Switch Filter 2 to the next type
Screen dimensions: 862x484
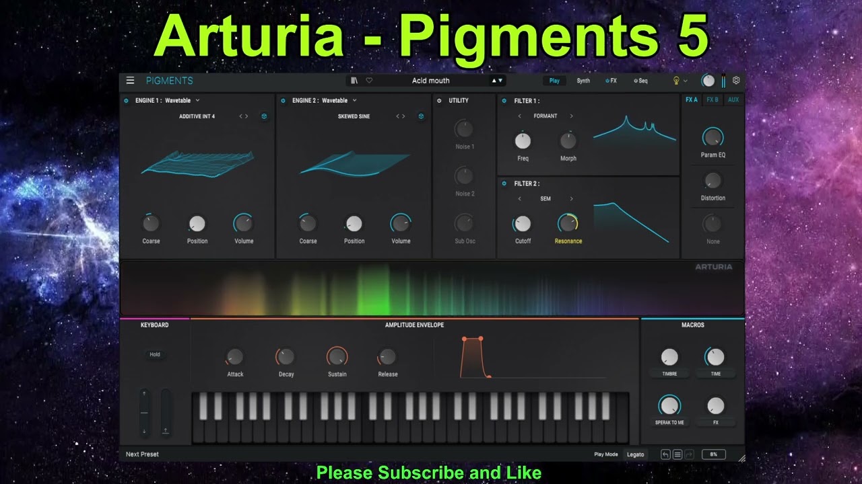click(571, 199)
